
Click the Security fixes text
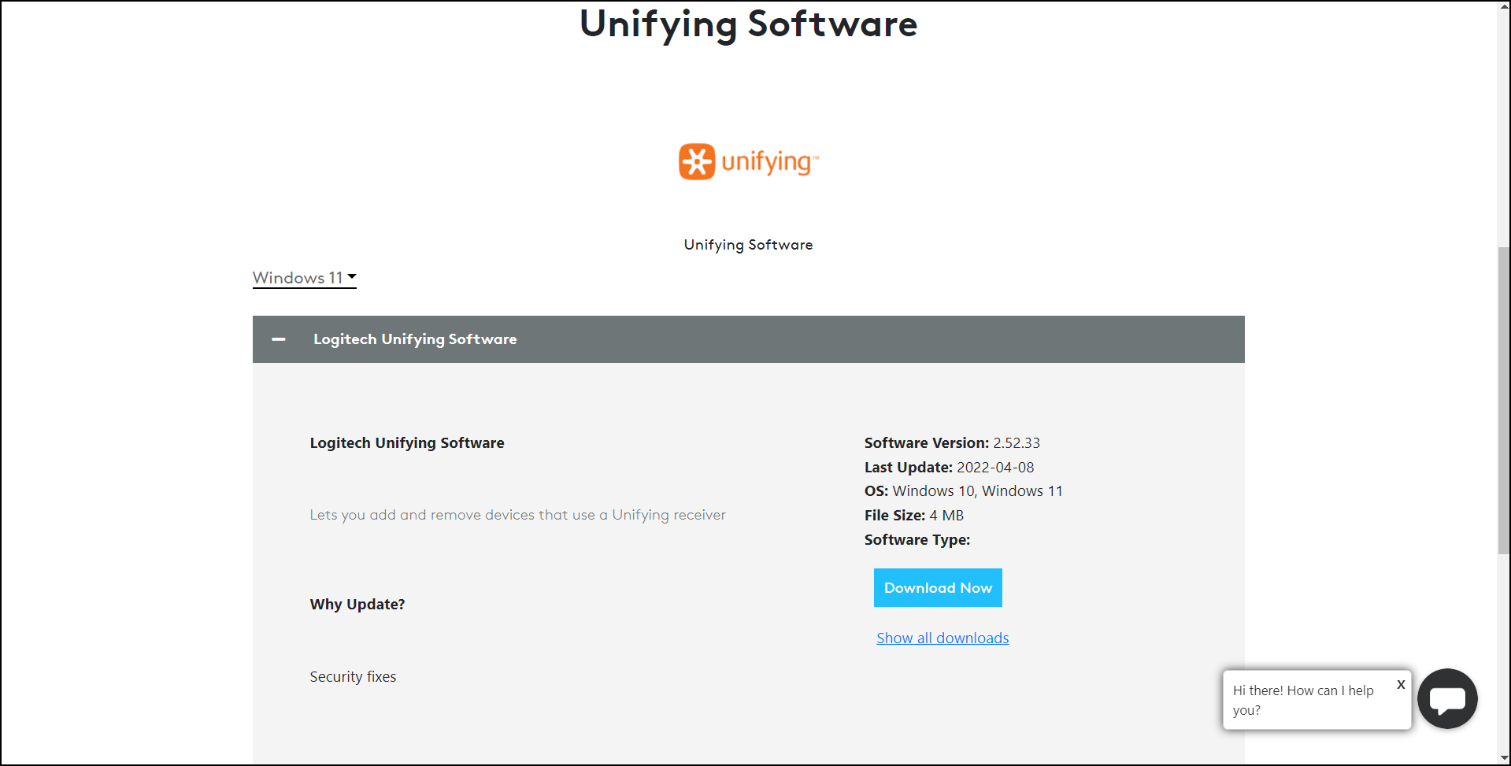[x=353, y=677]
